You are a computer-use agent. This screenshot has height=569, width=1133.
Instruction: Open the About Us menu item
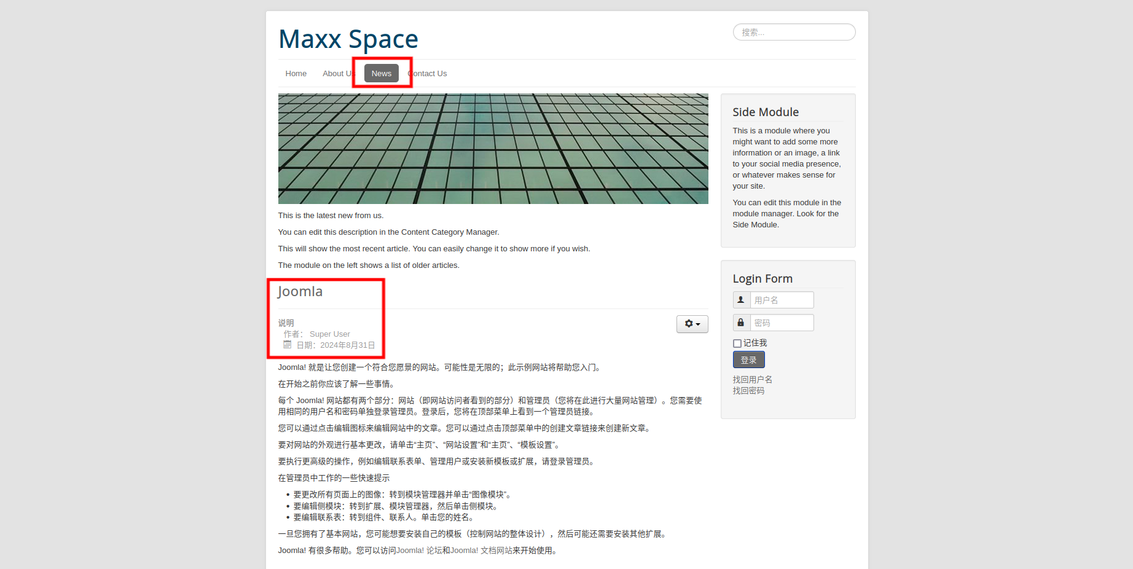click(339, 73)
